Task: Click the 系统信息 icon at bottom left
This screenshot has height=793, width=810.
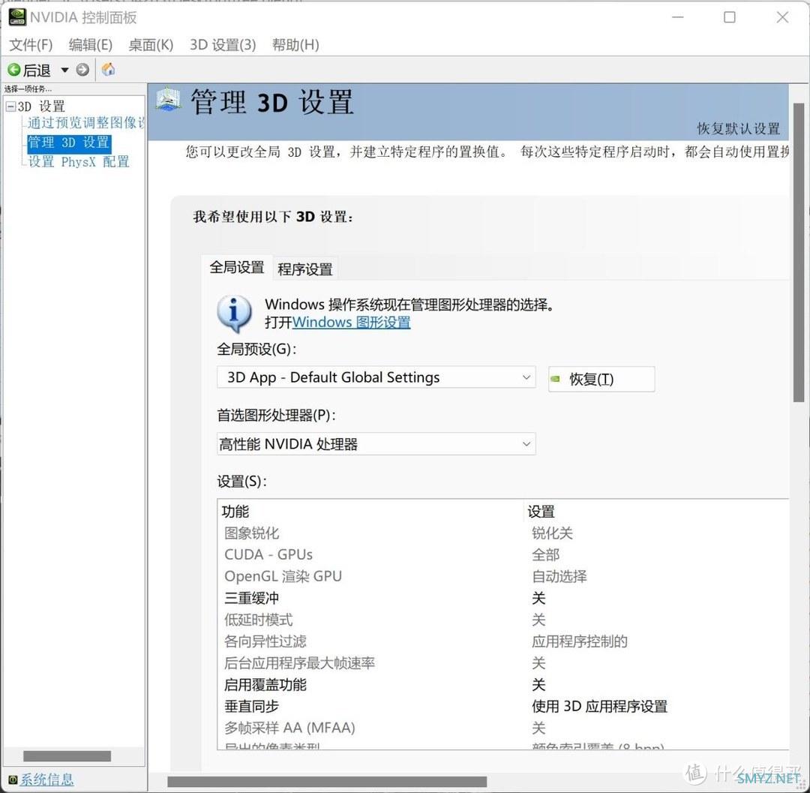Action: tap(13, 779)
